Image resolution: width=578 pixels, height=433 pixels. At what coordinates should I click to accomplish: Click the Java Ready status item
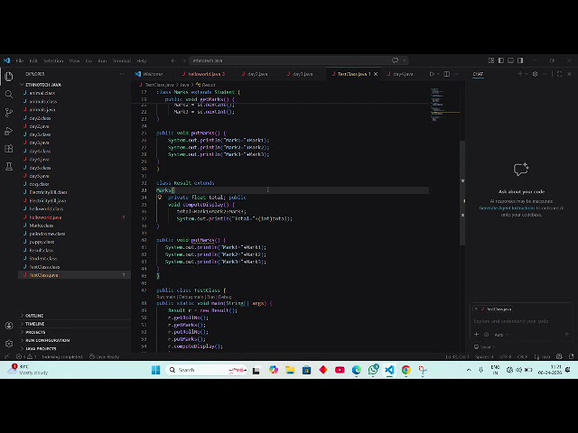tap(105, 356)
